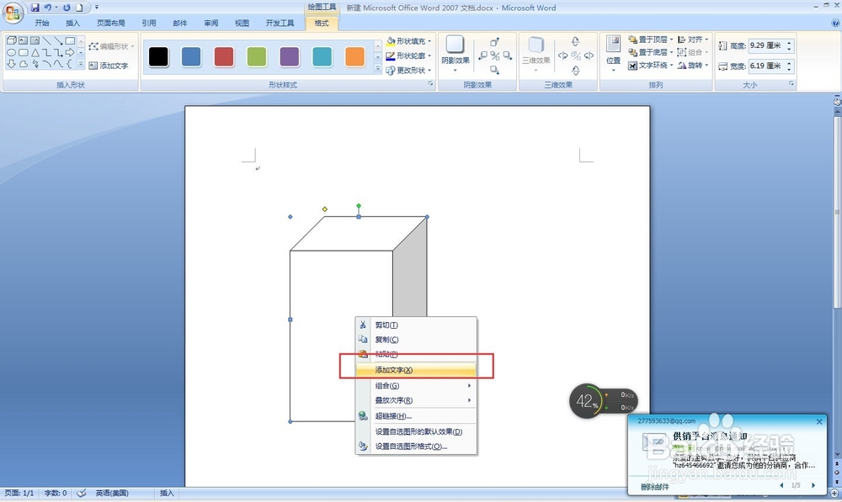This screenshot has width=842, height=502.
Task: Show next message in mail notification
Action: coord(813,485)
